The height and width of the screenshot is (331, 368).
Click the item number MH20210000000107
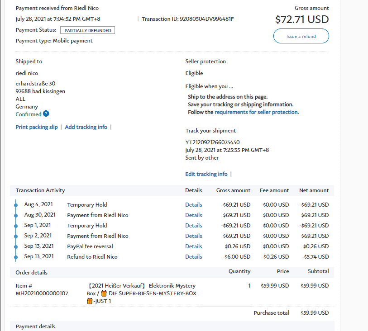pyautogui.click(x=42, y=293)
